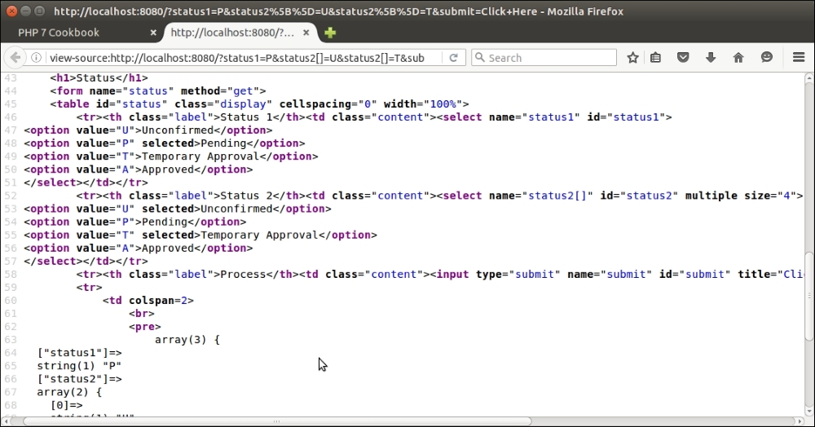Click line number 52 in the gutter

point(11,196)
